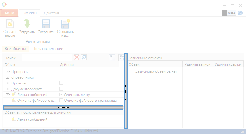Viewport: 246px width, 134px height.
Task: Click the Объект column header in the objects tree
Action: click(x=31, y=65)
